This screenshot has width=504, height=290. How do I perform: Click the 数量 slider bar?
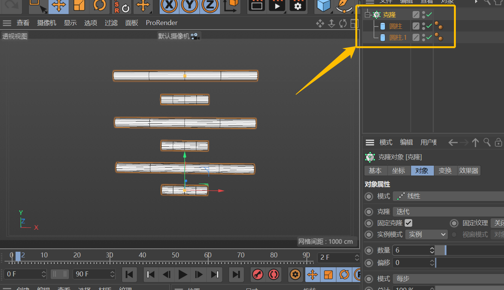point(469,250)
